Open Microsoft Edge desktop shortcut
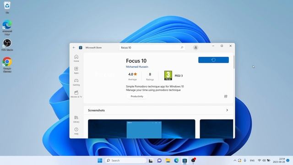The width and height of the screenshot is (293, 165). [7, 27]
